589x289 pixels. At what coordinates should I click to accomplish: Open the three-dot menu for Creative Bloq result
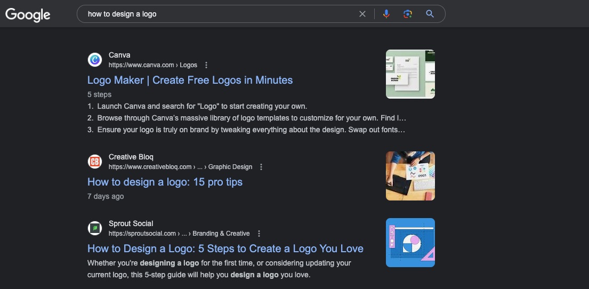point(261,167)
